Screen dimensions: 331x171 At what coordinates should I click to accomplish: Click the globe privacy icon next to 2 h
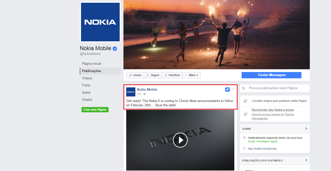(145, 94)
